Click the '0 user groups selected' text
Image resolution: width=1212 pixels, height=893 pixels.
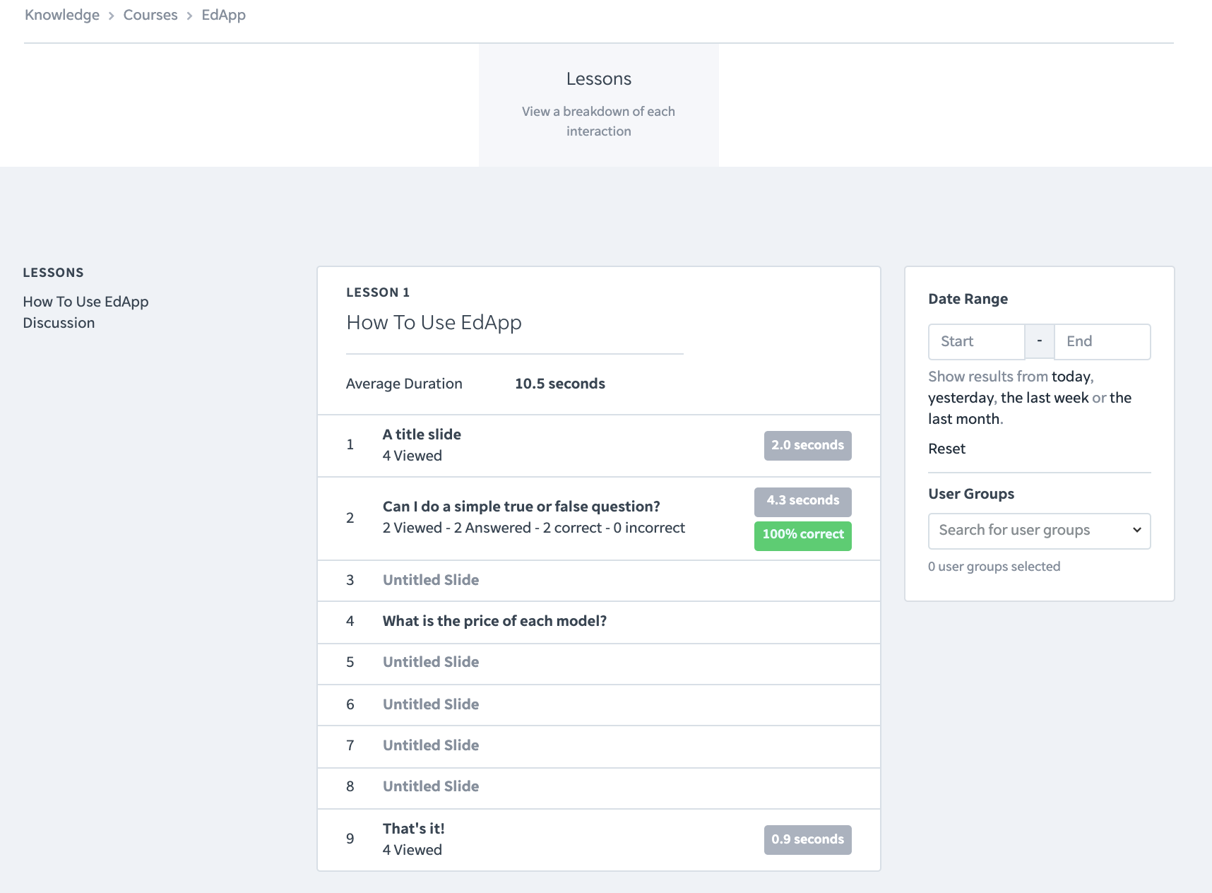coord(994,567)
